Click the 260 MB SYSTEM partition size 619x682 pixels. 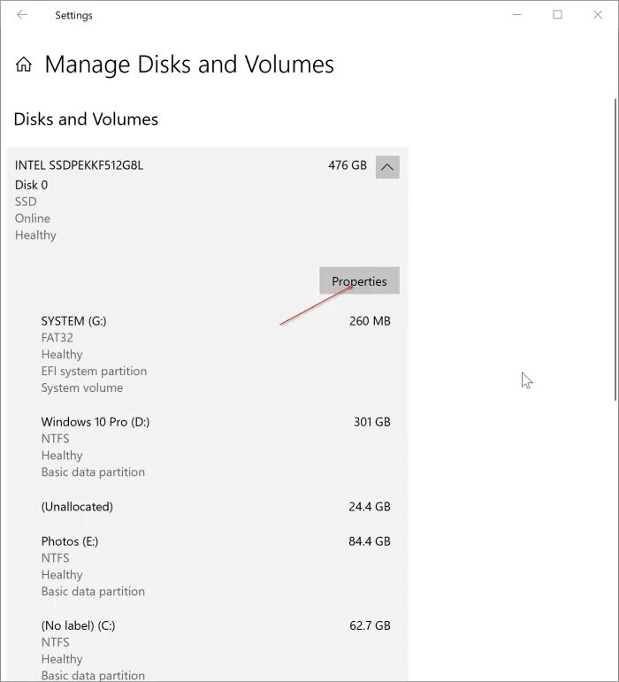tap(370, 321)
